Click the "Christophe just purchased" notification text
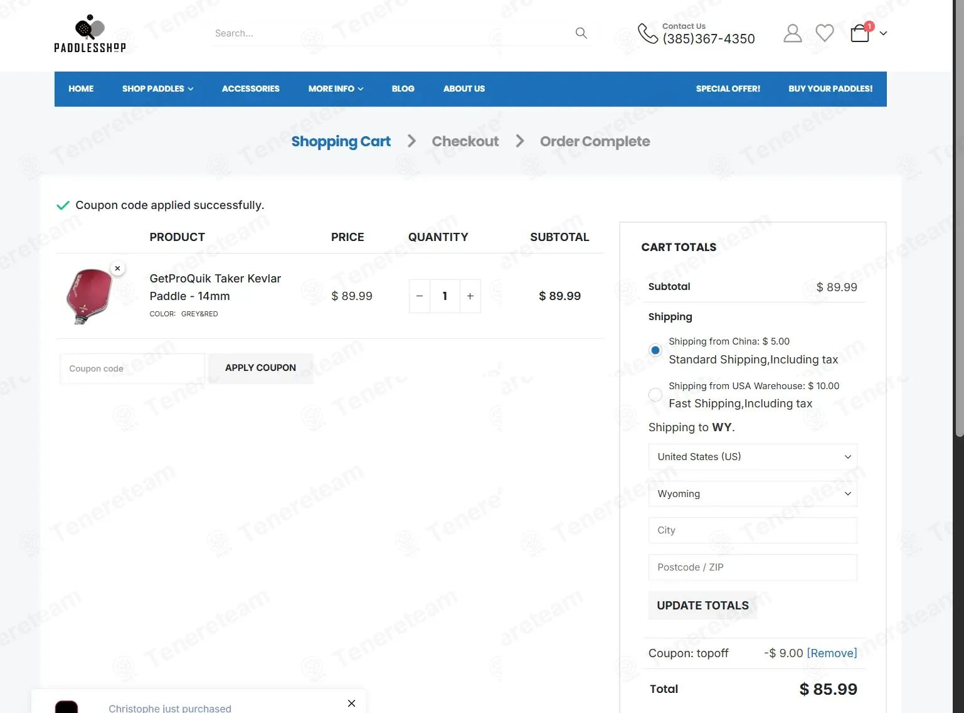 170,708
